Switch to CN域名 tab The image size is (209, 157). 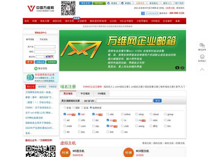pyautogui.click(x=102, y=94)
